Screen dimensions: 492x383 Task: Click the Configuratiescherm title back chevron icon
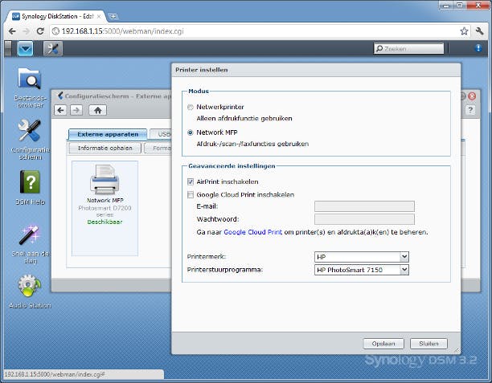point(60,96)
